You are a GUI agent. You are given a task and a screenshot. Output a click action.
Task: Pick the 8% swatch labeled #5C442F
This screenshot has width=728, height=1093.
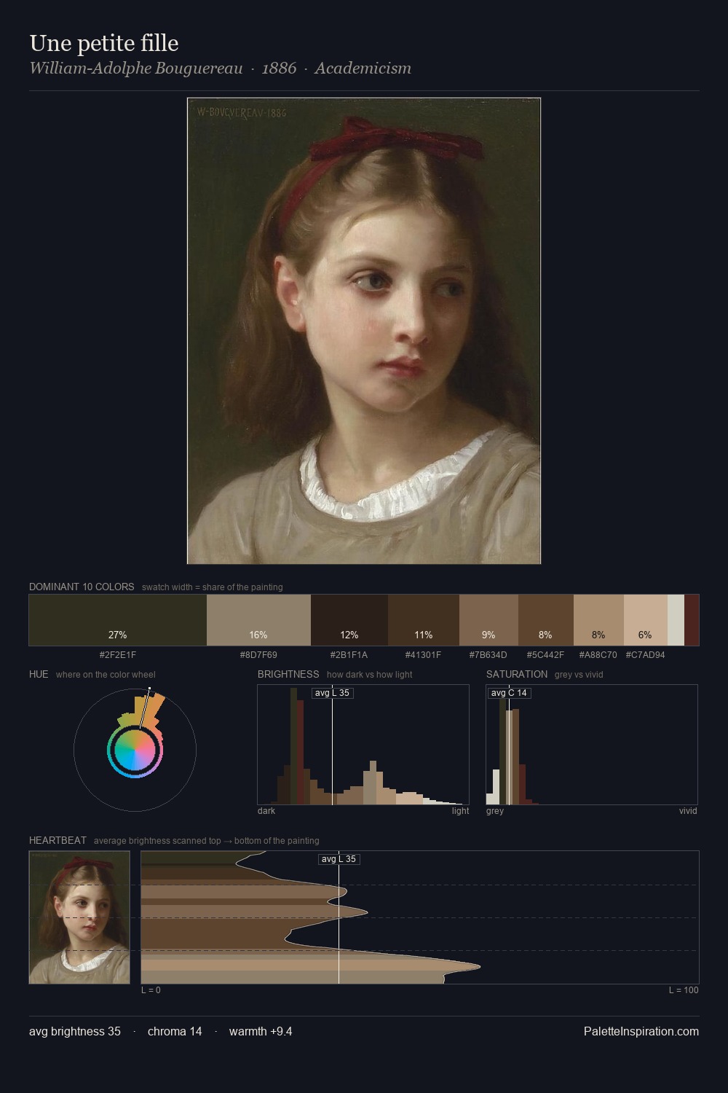[x=546, y=620]
